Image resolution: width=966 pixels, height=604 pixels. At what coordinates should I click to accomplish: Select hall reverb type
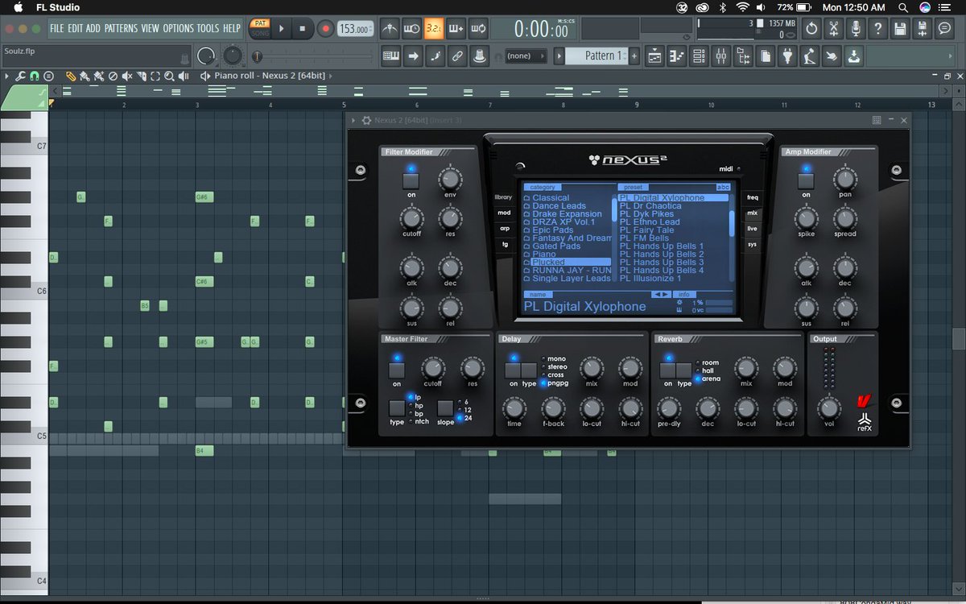point(704,370)
